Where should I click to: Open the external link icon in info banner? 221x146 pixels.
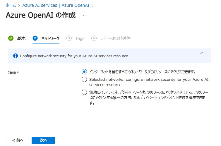coord(202,53)
